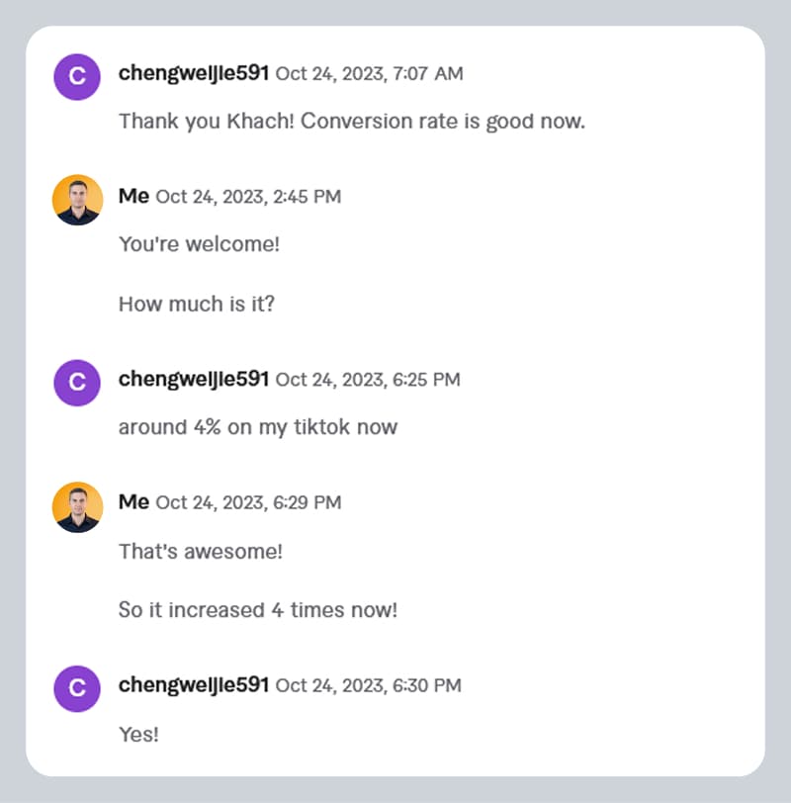The height and width of the screenshot is (803, 791).
Task: Click the purple C avatar beside the 7:07 AM message
Action: (77, 76)
